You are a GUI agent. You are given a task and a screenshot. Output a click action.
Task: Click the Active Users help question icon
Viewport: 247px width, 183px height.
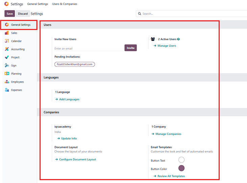pos(178,39)
